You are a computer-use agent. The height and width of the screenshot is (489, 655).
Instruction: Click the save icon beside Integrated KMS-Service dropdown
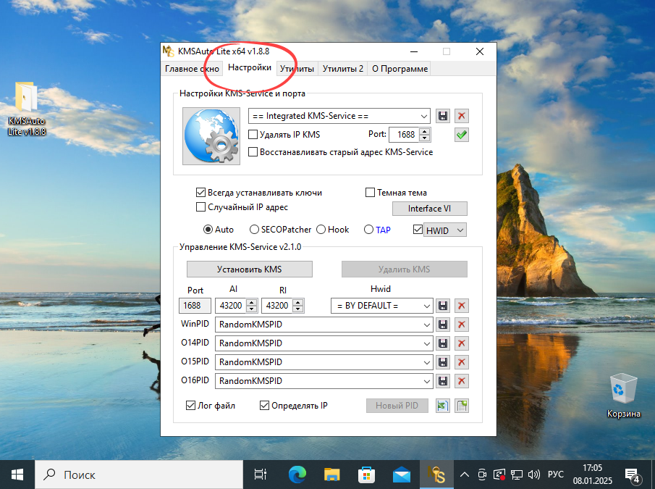(443, 116)
